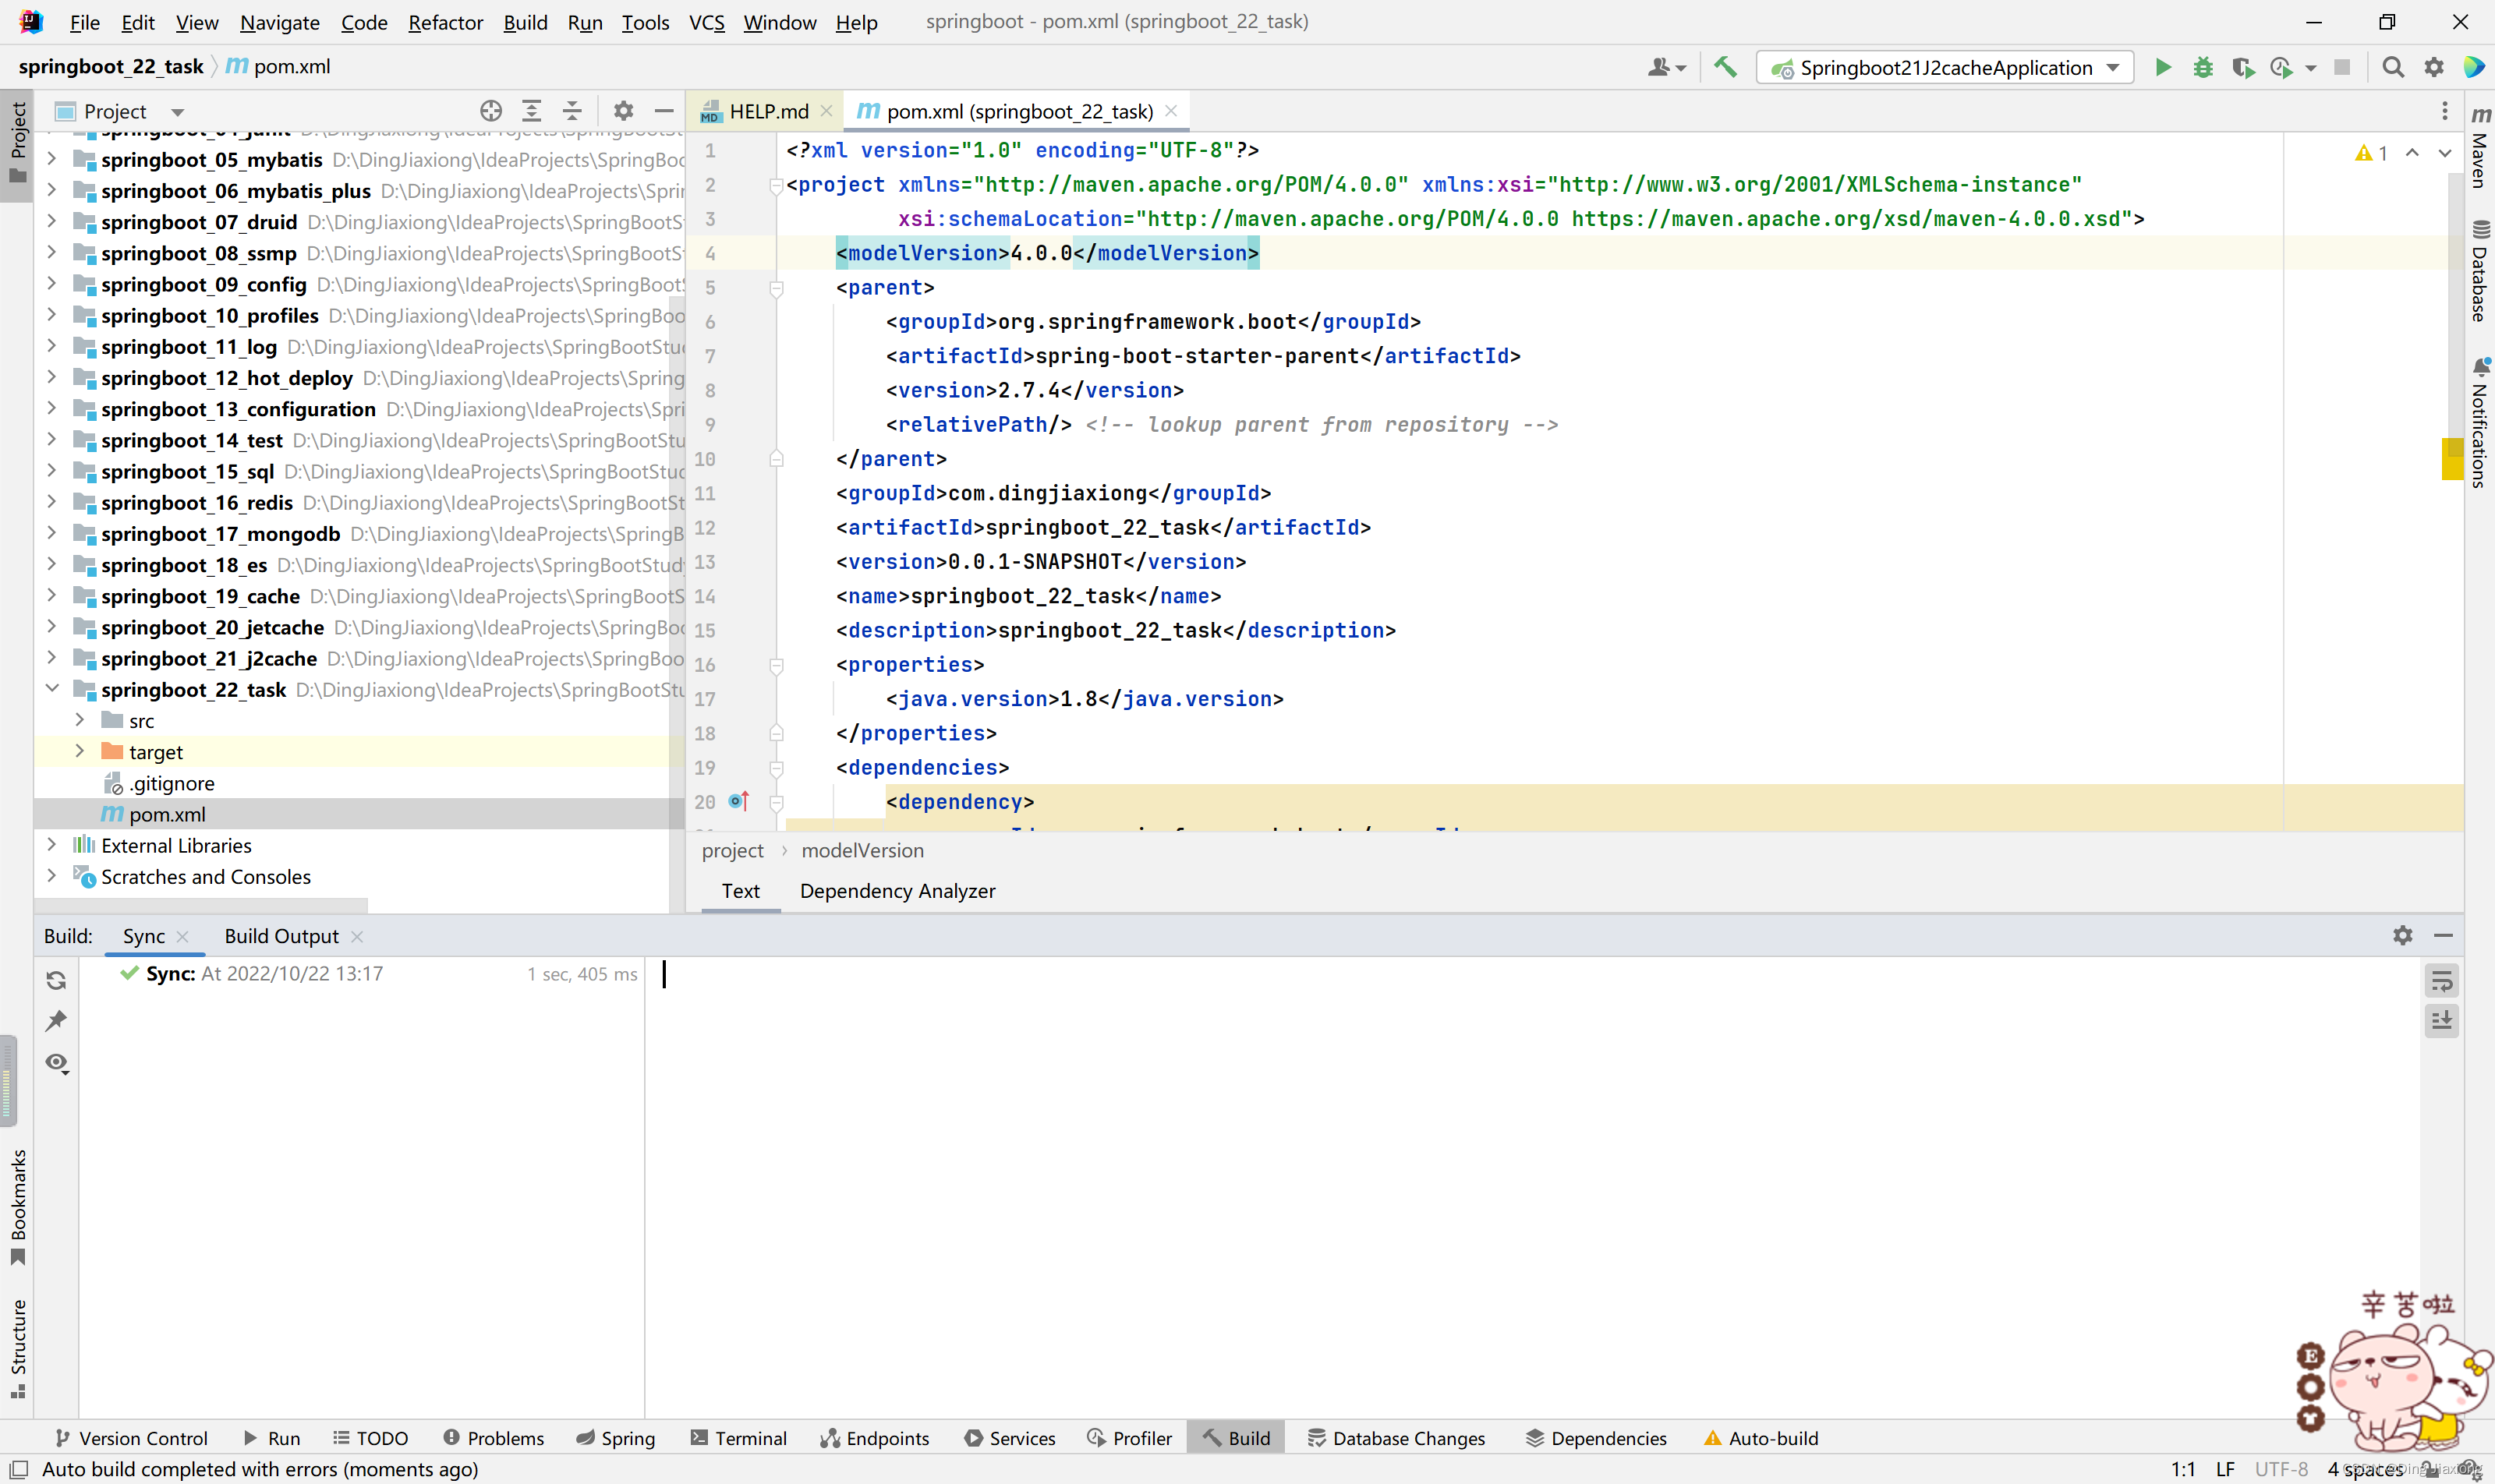The image size is (2495, 1484).
Task: Click the pom.xml file in project tree
Action: click(x=168, y=813)
